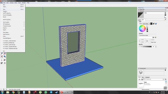Expand the Entity Info panel

coord(139,9)
